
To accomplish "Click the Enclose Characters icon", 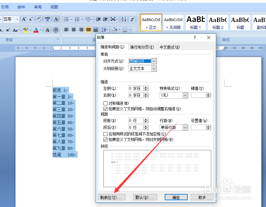I will pyautogui.click(x=56, y=30).
